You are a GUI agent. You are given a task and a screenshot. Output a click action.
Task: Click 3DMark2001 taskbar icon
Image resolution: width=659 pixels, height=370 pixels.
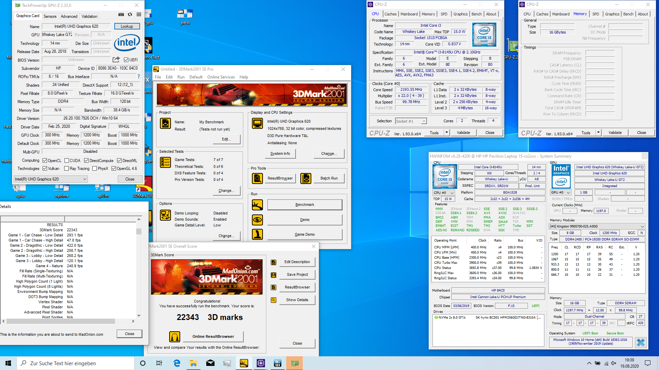coord(244,363)
